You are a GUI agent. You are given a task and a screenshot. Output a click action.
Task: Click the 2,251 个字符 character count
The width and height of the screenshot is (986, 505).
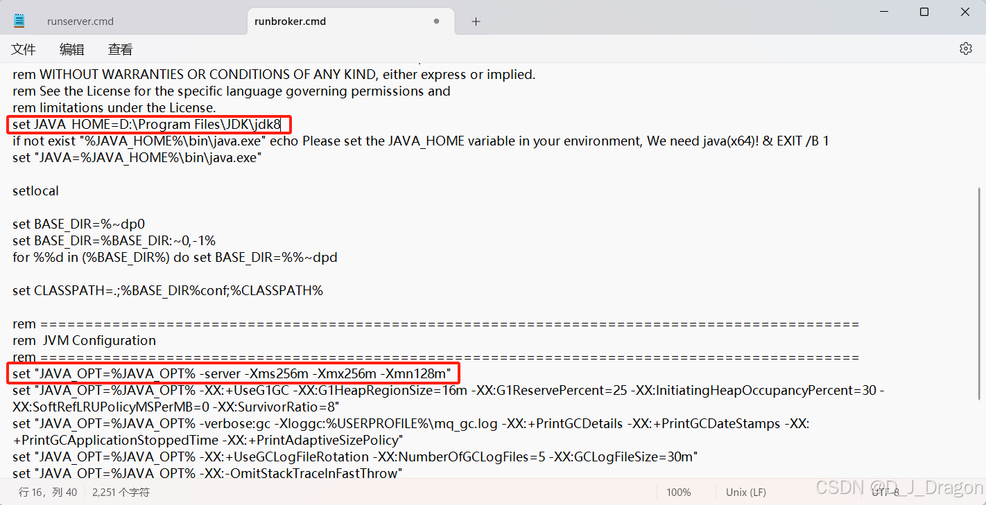(121, 493)
